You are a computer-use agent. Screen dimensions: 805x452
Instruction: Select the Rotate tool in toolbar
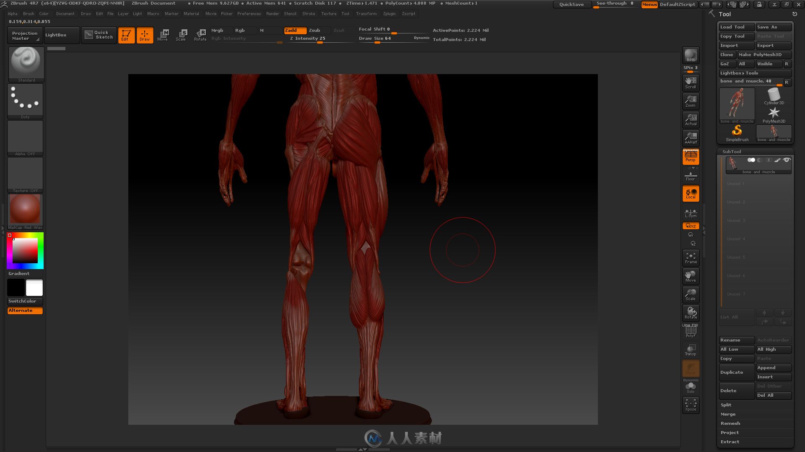tap(200, 34)
